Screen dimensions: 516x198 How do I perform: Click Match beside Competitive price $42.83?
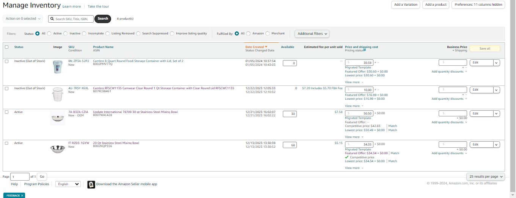pos(393,126)
